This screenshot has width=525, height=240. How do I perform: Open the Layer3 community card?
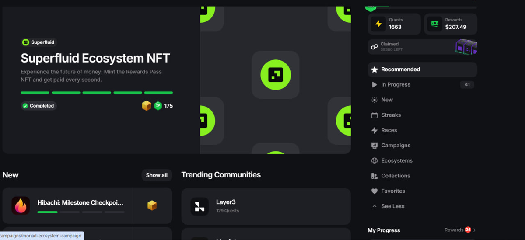[266, 206]
